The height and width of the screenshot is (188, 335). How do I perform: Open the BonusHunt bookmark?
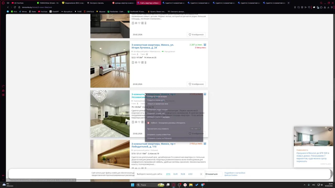pyautogui.click(x=67, y=11)
